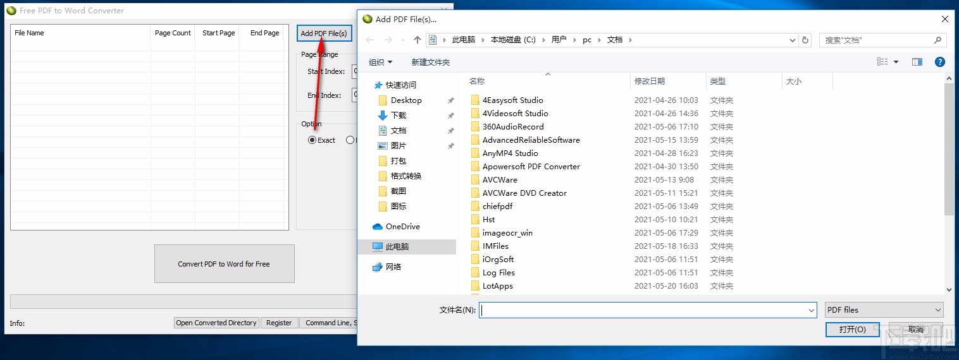Click 用户 in address breadcrumb
959x360 pixels.
point(559,40)
